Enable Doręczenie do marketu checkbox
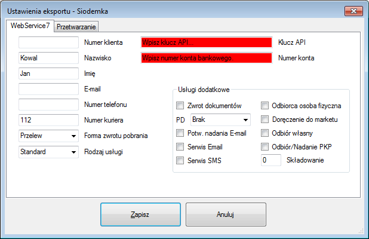The image size is (369, 239). tap(265, 119)
